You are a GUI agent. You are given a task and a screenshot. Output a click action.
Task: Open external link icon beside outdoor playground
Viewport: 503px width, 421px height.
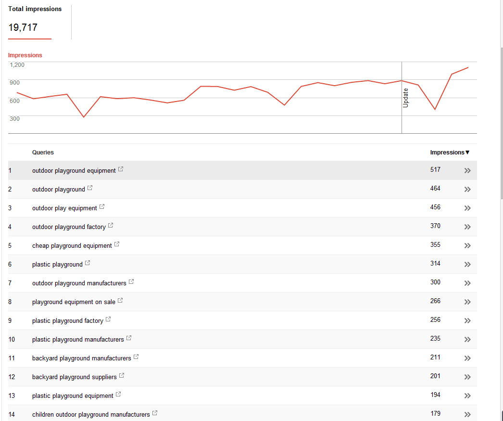(x=90, y=188)
